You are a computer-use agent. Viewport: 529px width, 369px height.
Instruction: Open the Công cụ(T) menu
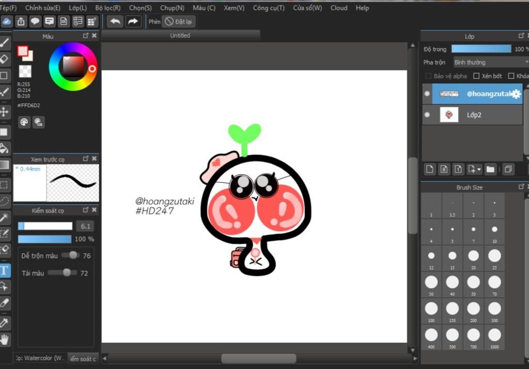269,8
